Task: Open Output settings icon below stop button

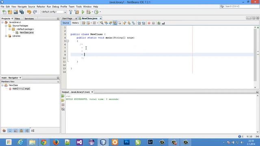Action: pos(63,109)
